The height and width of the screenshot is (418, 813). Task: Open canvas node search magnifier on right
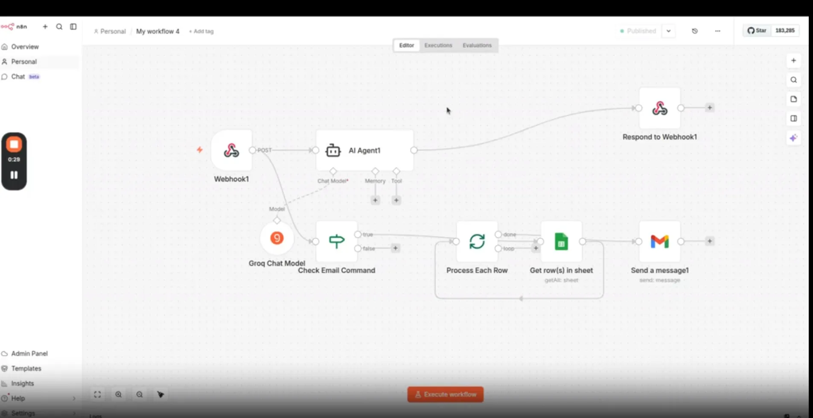pos(793,80)
